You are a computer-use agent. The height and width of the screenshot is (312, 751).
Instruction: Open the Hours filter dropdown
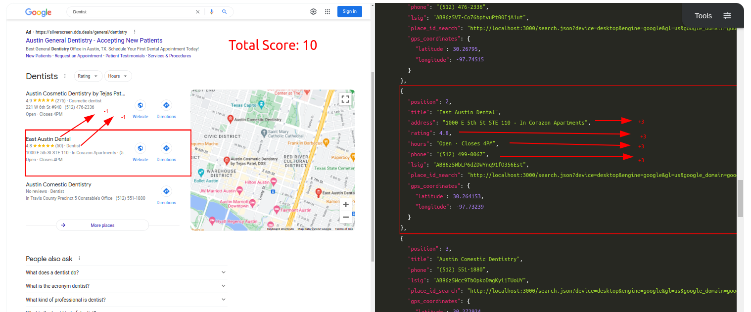click(x=118, y=76)
